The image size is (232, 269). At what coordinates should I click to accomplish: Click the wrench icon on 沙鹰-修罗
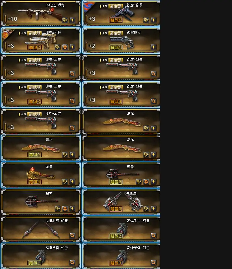coord(146,20)
